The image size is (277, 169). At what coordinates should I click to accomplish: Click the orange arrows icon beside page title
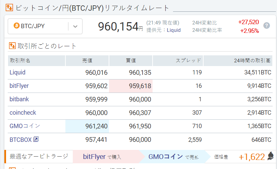(9, 7)
